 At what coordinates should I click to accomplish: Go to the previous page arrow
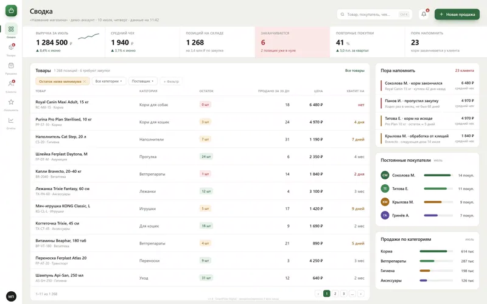click(318, 294)
